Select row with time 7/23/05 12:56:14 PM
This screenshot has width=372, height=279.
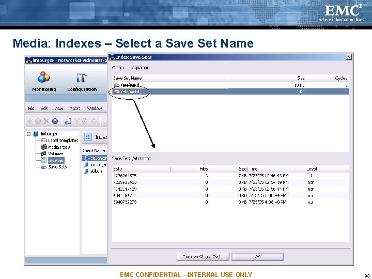coord(230,189)
